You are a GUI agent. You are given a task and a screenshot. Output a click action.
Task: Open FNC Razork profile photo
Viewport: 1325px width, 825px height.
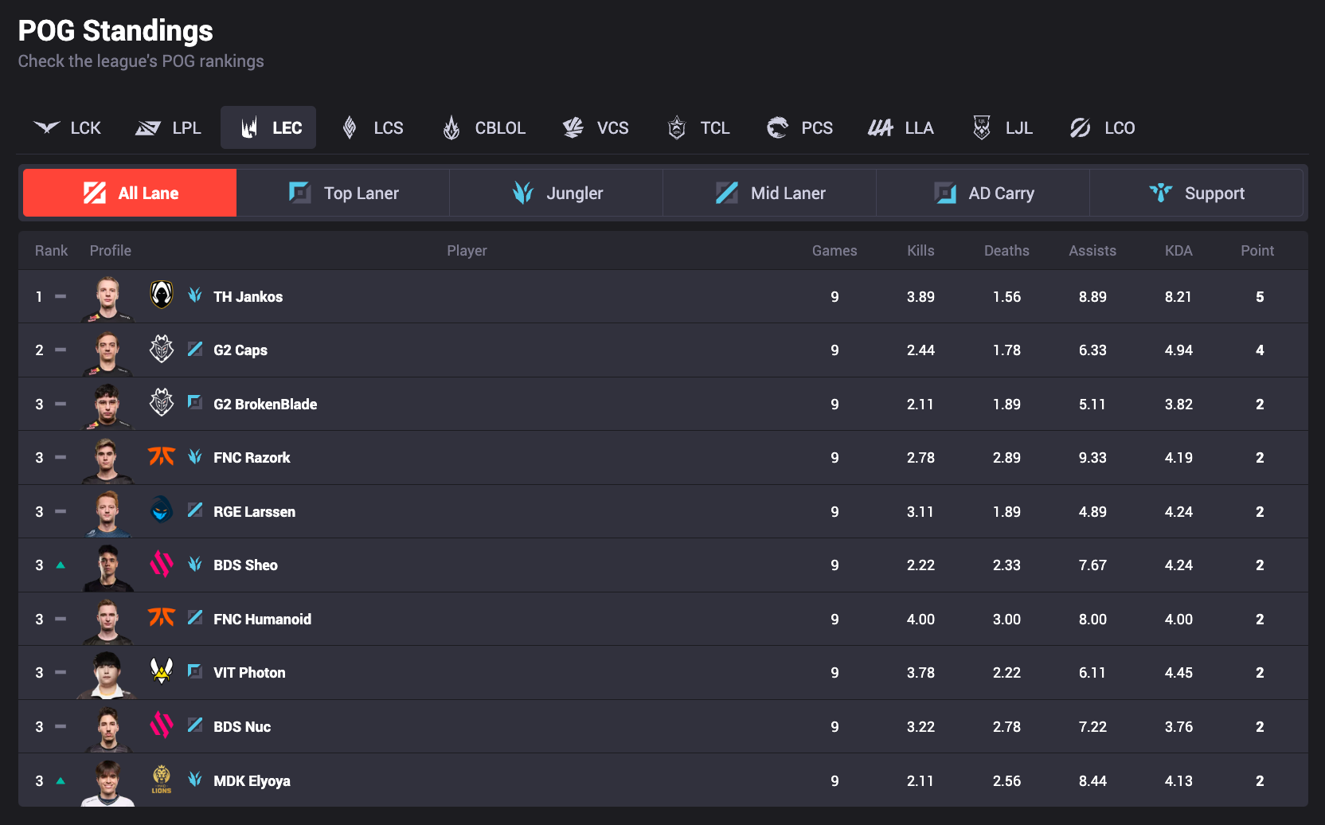107,460
